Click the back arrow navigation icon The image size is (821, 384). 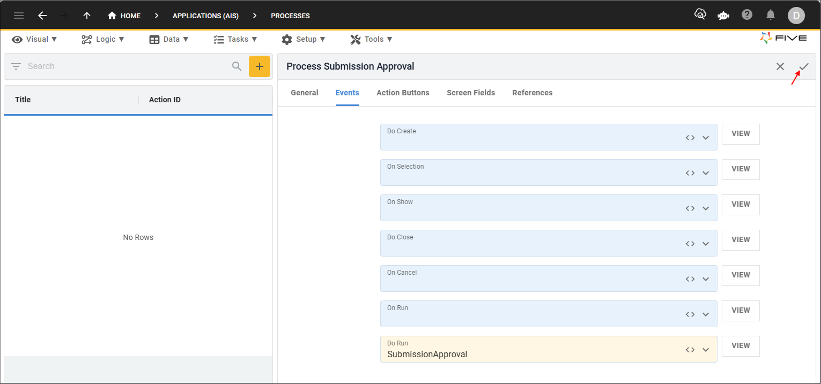point(42,16)
